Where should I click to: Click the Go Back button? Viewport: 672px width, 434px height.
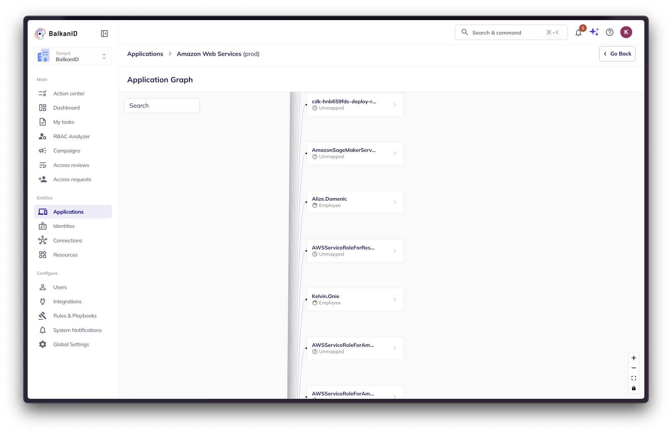(617, 54)
